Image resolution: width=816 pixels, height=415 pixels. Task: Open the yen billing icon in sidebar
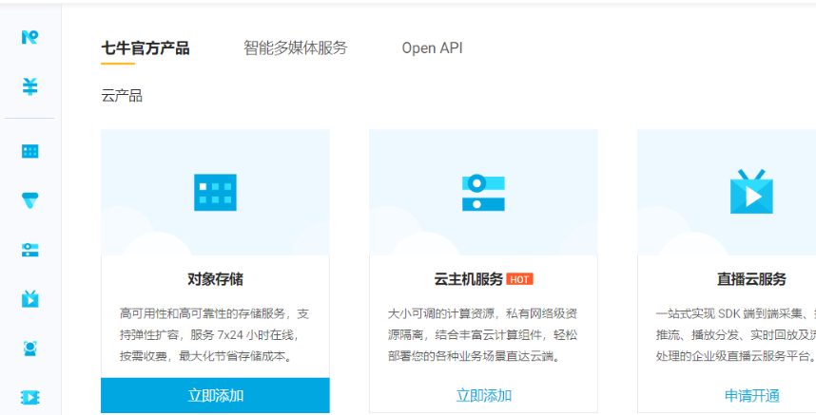pos(29,86)
